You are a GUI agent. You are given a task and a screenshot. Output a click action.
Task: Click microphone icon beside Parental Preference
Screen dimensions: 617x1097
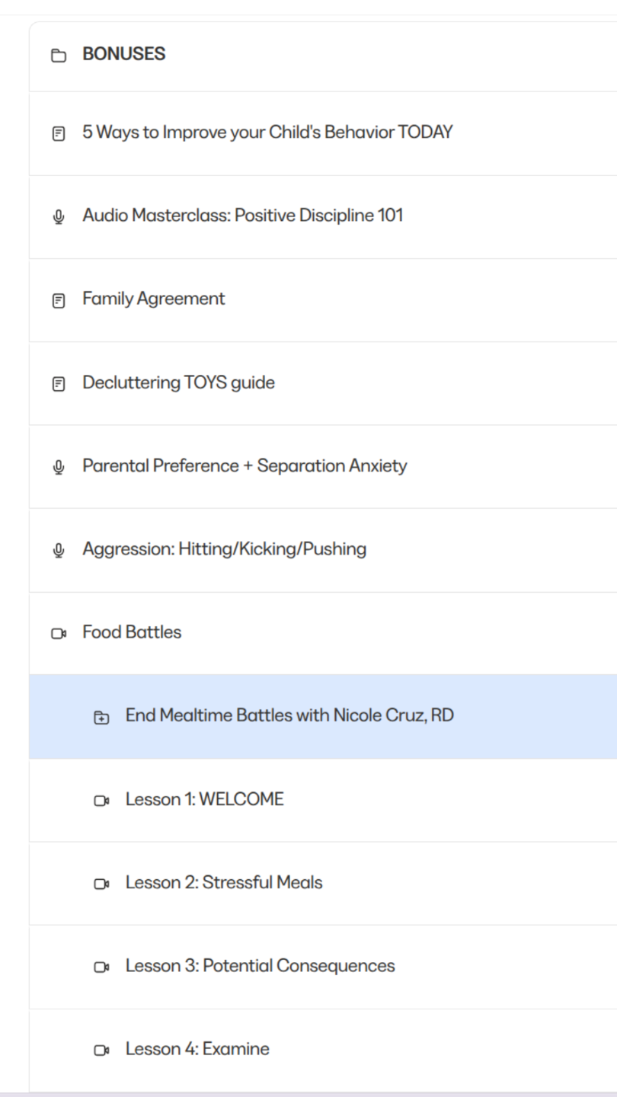click(x=59, y=467)
